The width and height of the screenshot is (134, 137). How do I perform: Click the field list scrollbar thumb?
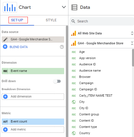coord(133,58)
